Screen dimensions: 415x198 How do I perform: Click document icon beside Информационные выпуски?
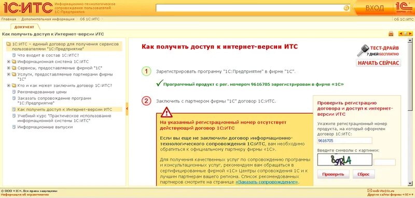[14, 127]
